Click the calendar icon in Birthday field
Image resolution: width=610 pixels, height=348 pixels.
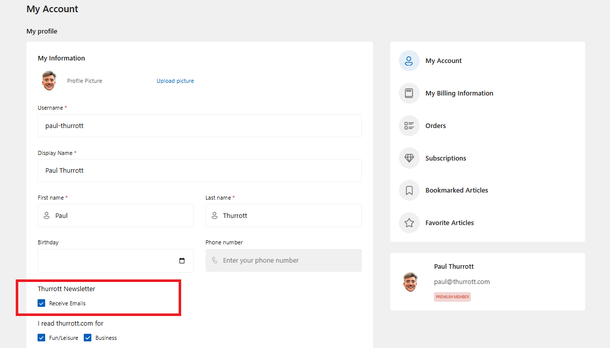[x=182, y=261]
